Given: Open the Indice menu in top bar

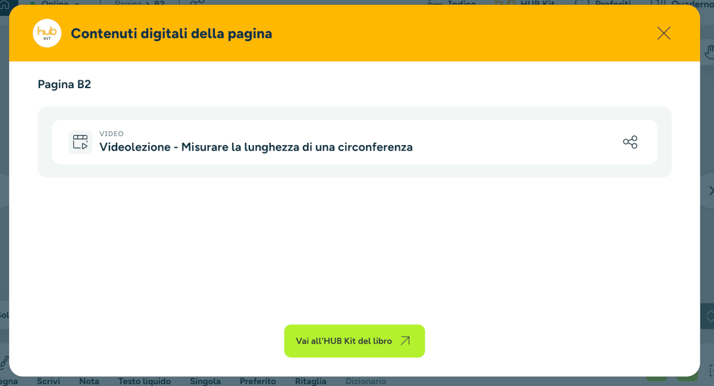Looking at the screenshot, I should point(453,3).
